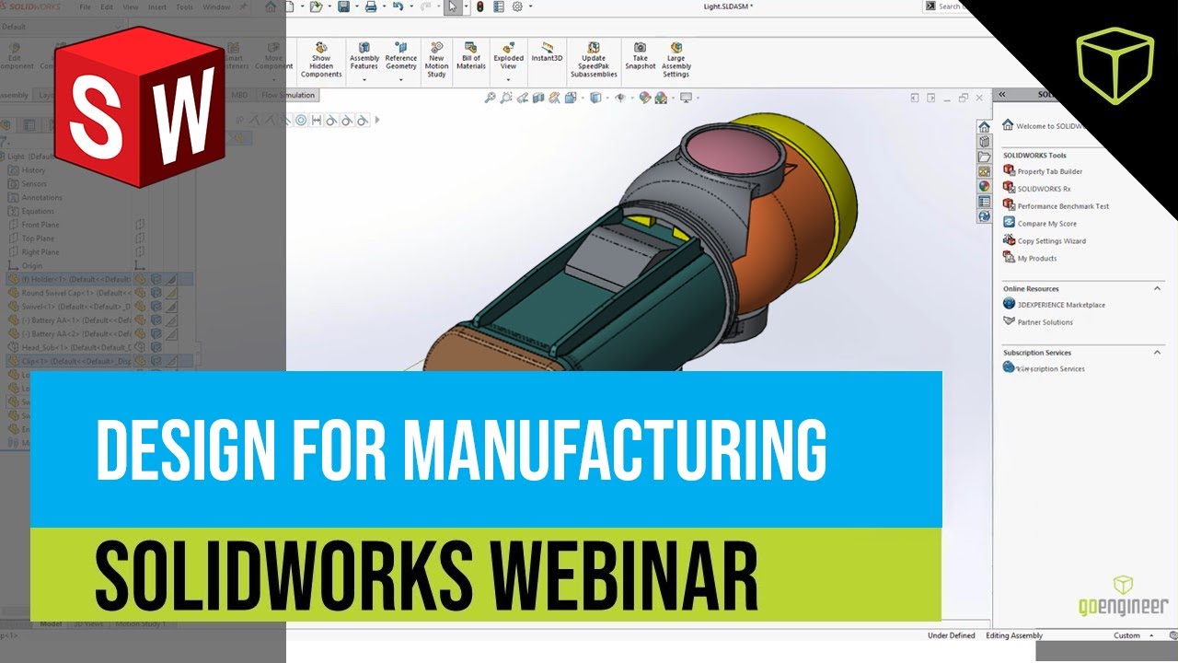
Task: Open the File menu
Action: coord(85,6)
